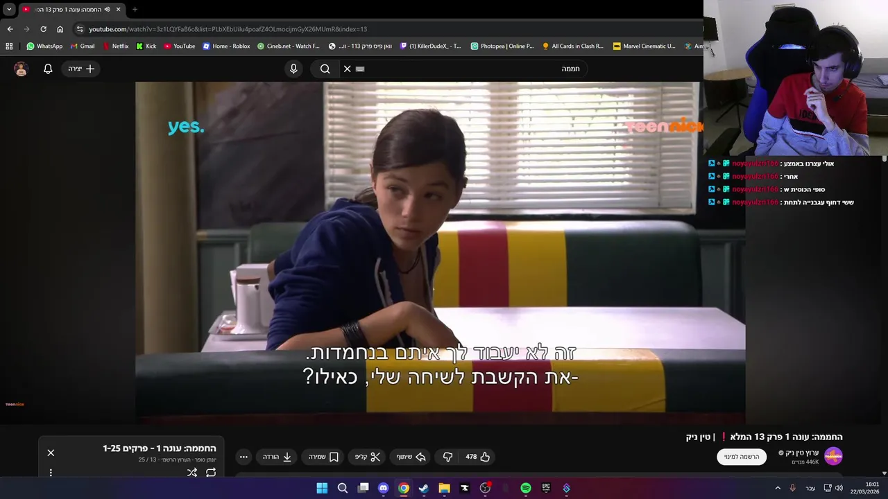Open playlist title החממה: עונה 1 - פרקים 1-25
The height and width of the screenshot is (499, 888).
pyautogui.click(x=160, y=448)
